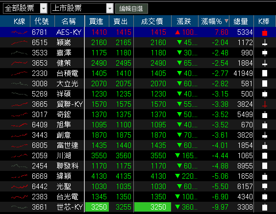276x214 pixels.
Task: Toggle the sort arrow in 漲幅% header
Action: [226, 21]
